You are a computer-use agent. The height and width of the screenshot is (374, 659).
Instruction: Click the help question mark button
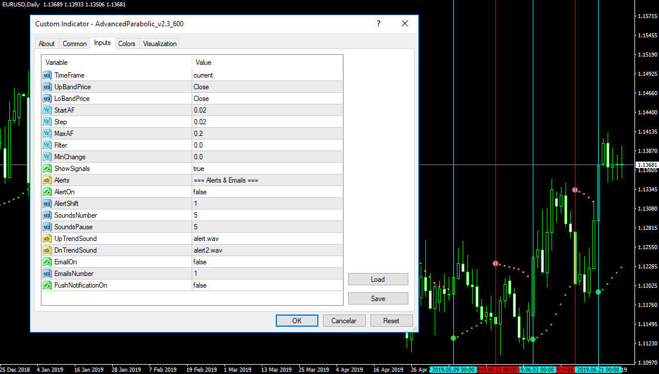378,23
